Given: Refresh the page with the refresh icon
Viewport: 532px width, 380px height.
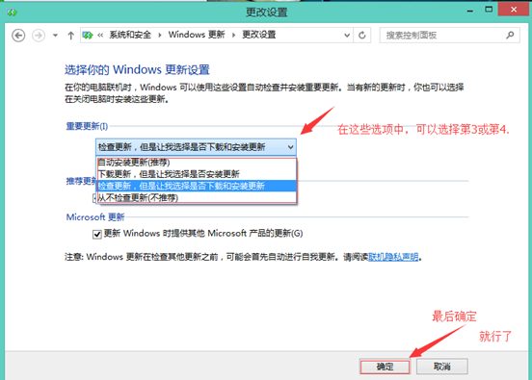Looking at the screenshot, I should 362,35.
